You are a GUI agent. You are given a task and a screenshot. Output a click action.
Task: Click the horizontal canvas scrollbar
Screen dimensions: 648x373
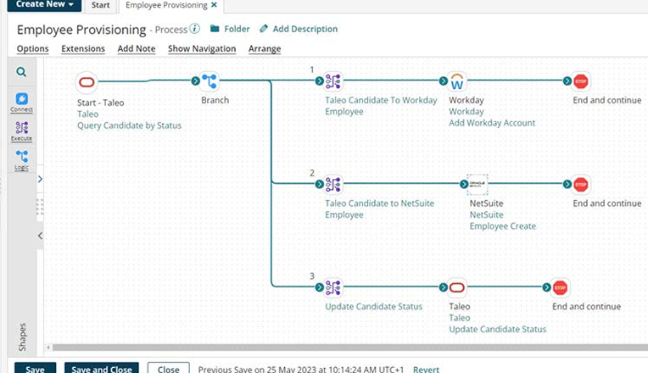click(339, 347)
